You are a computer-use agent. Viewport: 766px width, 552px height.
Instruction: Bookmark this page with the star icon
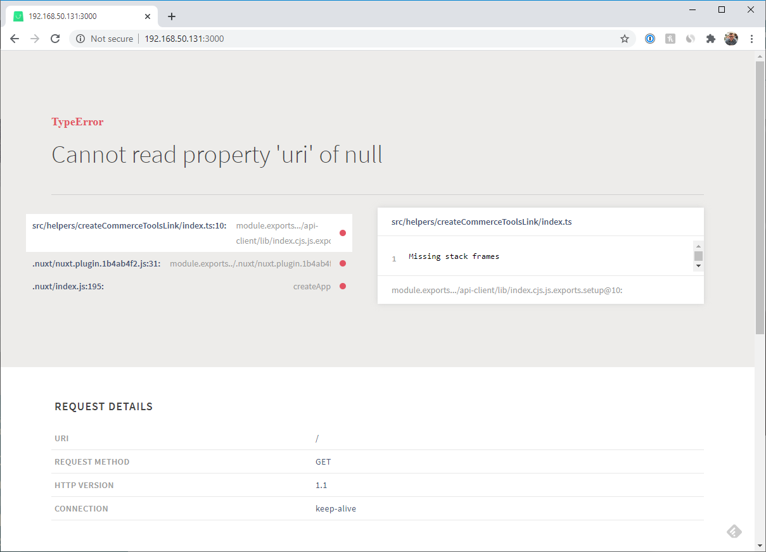click(625, 39)
